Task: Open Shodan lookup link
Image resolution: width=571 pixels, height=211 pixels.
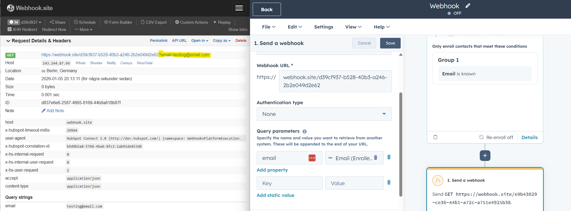Action: [x=96, y=63]
